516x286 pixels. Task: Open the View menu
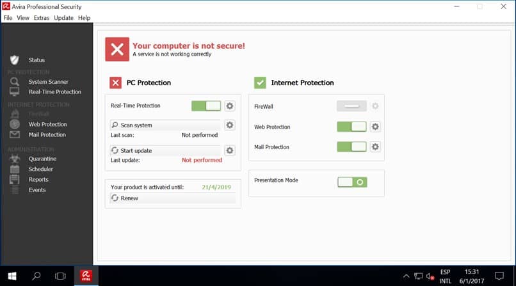pyautogui.click(x=23, y=18)
